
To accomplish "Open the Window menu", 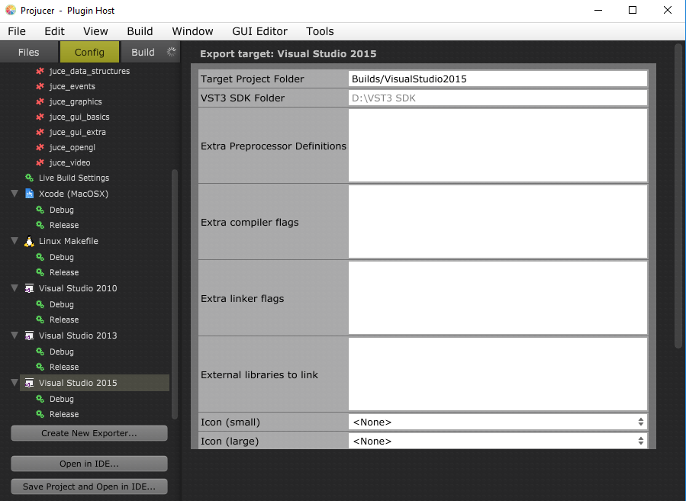I will point(192,31).
